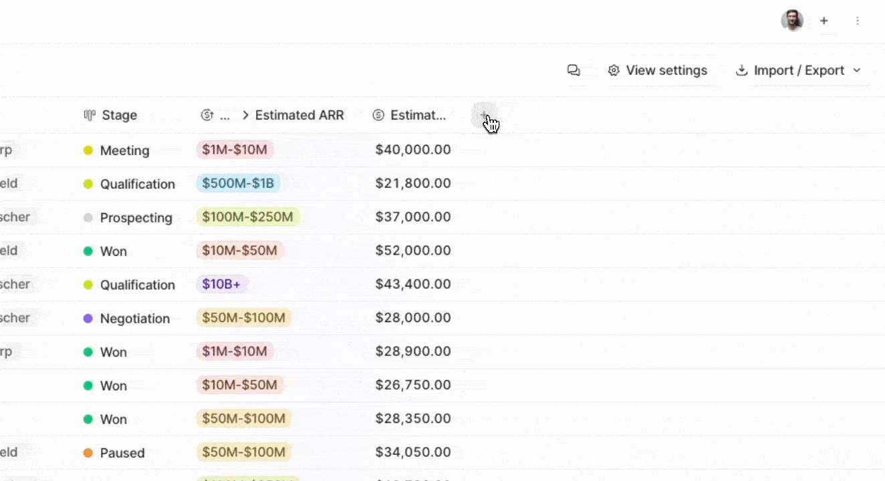Click the plus icon beside the avatar

click(824, 21)
